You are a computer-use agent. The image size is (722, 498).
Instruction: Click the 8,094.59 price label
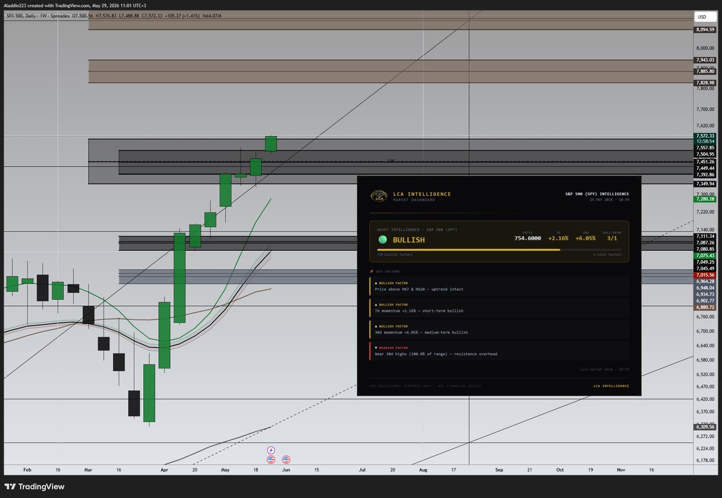point(705,30)
